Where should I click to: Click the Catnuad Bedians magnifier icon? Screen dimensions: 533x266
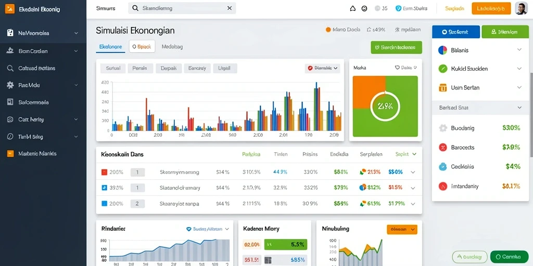[10, 68]
